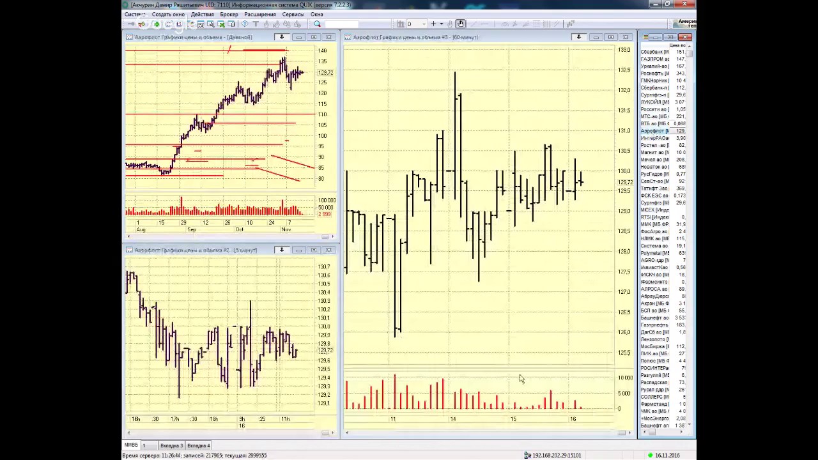
Task: Select Polymetal row in quotes table
Action: pyautogui.click(x=663, y=253)
